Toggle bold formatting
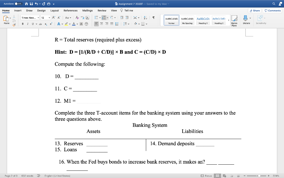284x178 pixels. click(23, 24)
